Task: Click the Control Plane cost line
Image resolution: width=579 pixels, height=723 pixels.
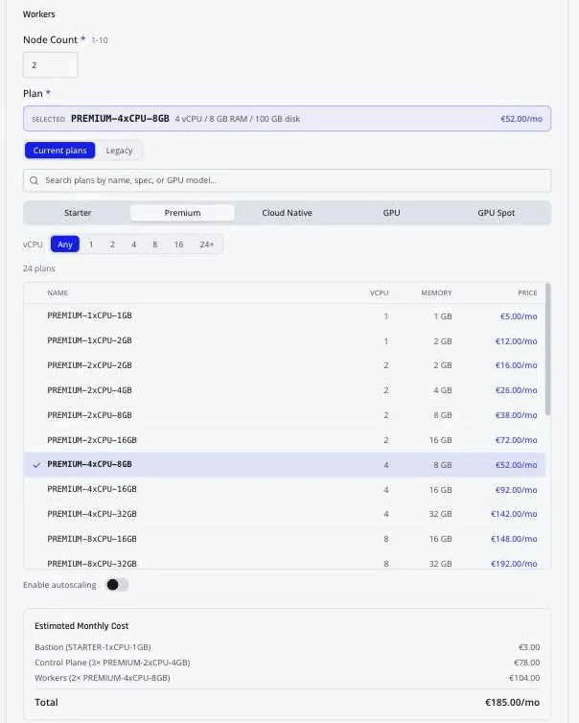Action: [x=287, y=663]
